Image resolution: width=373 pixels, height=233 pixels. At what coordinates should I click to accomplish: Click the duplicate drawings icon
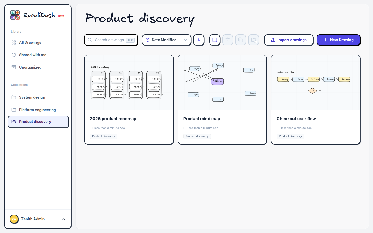(x=241, y=40)
